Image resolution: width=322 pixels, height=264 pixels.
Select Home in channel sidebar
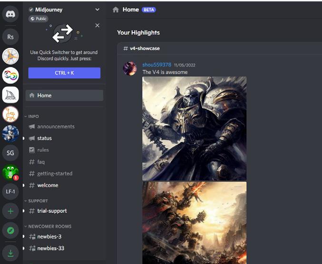tap(64, 95)
